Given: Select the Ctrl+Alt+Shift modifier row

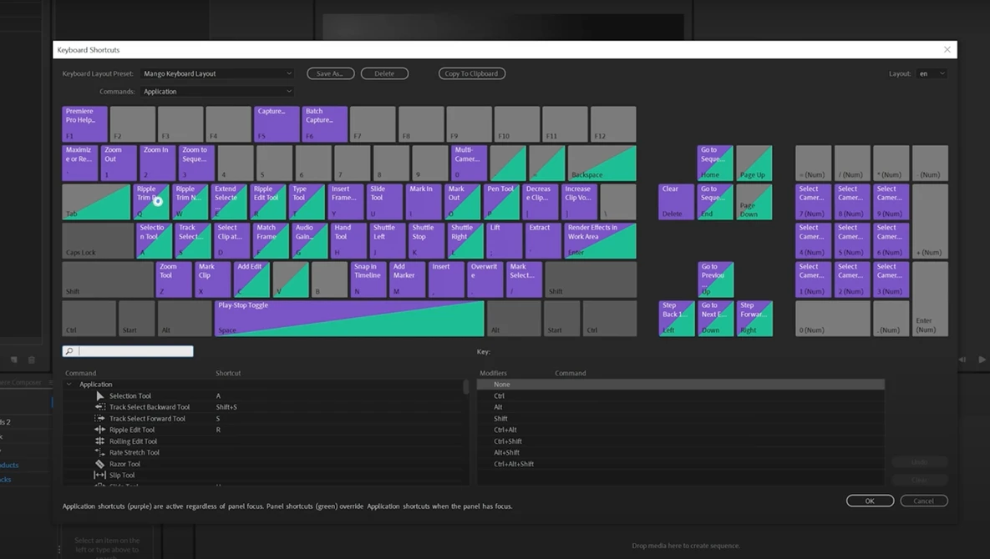Looking at the screenshot, I should click(681, 464).
